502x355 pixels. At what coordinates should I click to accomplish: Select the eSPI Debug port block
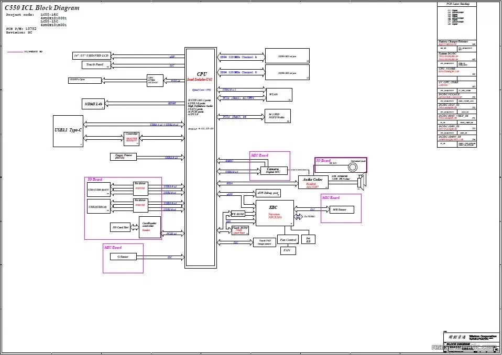[x=268, y=193]
